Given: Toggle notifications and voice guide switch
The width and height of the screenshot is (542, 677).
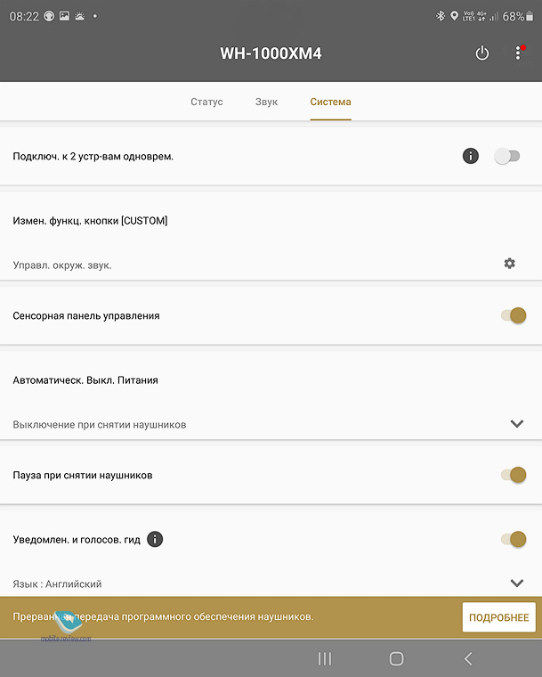Looking at the screenshot, I should 514,539.
